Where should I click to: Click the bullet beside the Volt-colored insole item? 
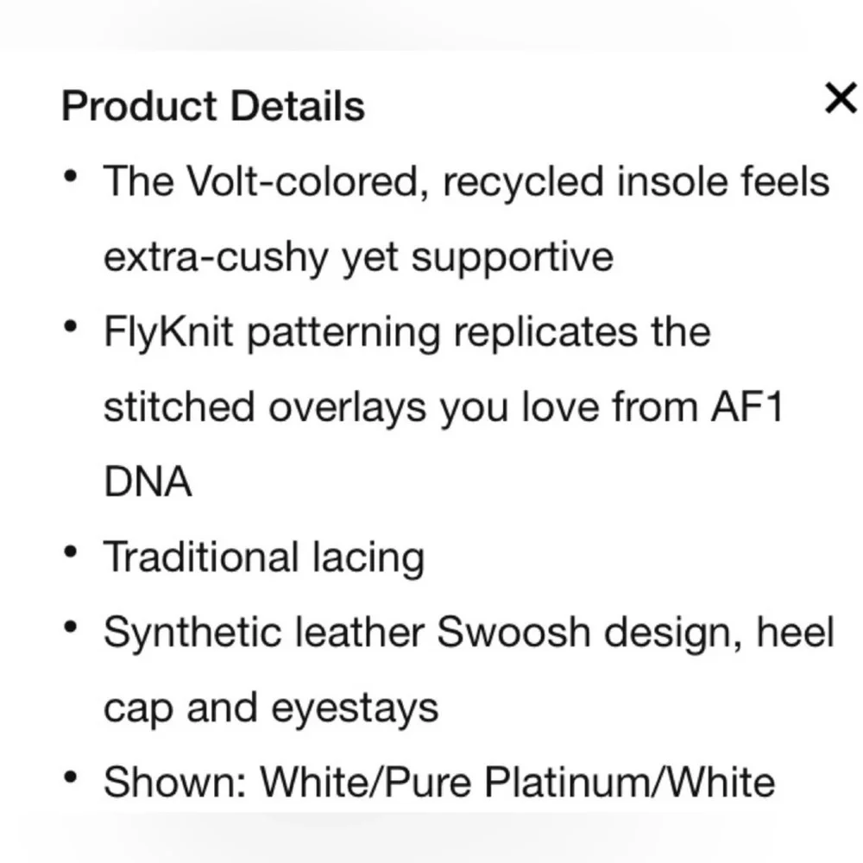pos(71,177)
